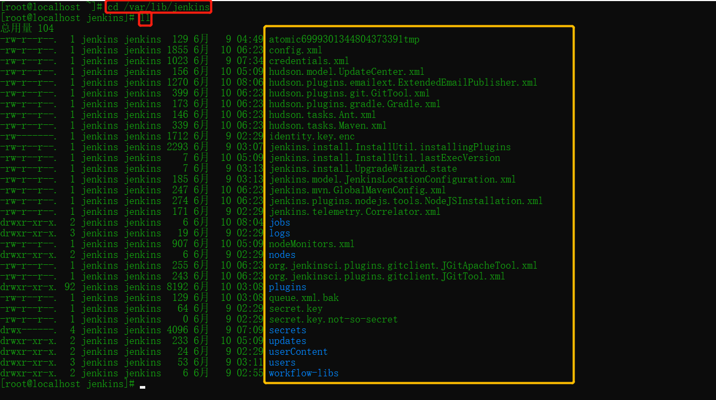Click jenkins.mvn.GlobalMavenConfig.xml entry
The image size is (716, 400).
[x=358, y=190]
